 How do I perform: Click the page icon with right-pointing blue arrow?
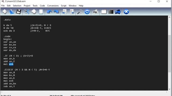click(64, 12)
